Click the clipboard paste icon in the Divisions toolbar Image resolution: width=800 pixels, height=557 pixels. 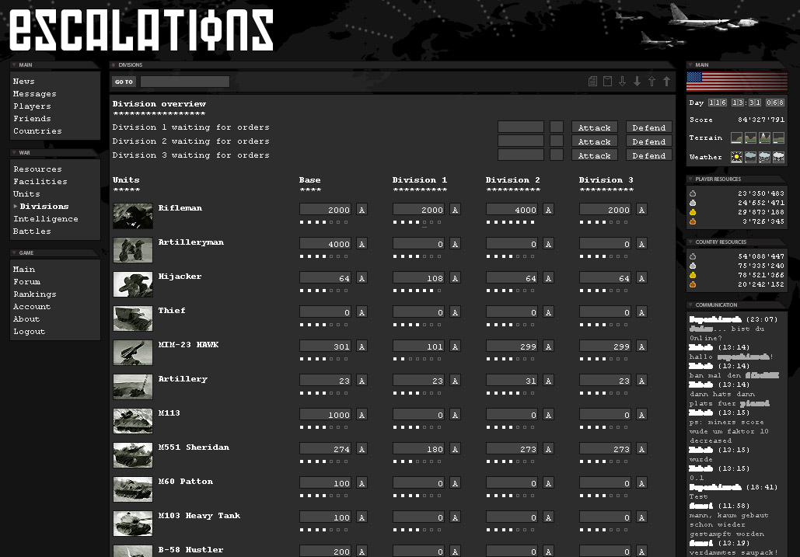point(608,82)
